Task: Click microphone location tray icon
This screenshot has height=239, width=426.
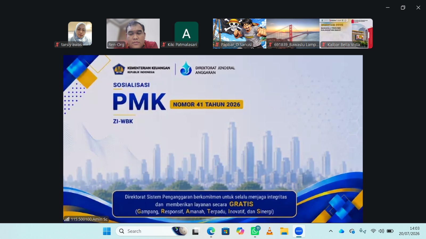Action: pyautogui.click(x=363, y=231)
